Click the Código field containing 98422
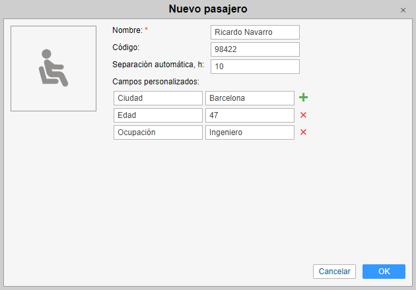416x290 pixels. [255, 49]
